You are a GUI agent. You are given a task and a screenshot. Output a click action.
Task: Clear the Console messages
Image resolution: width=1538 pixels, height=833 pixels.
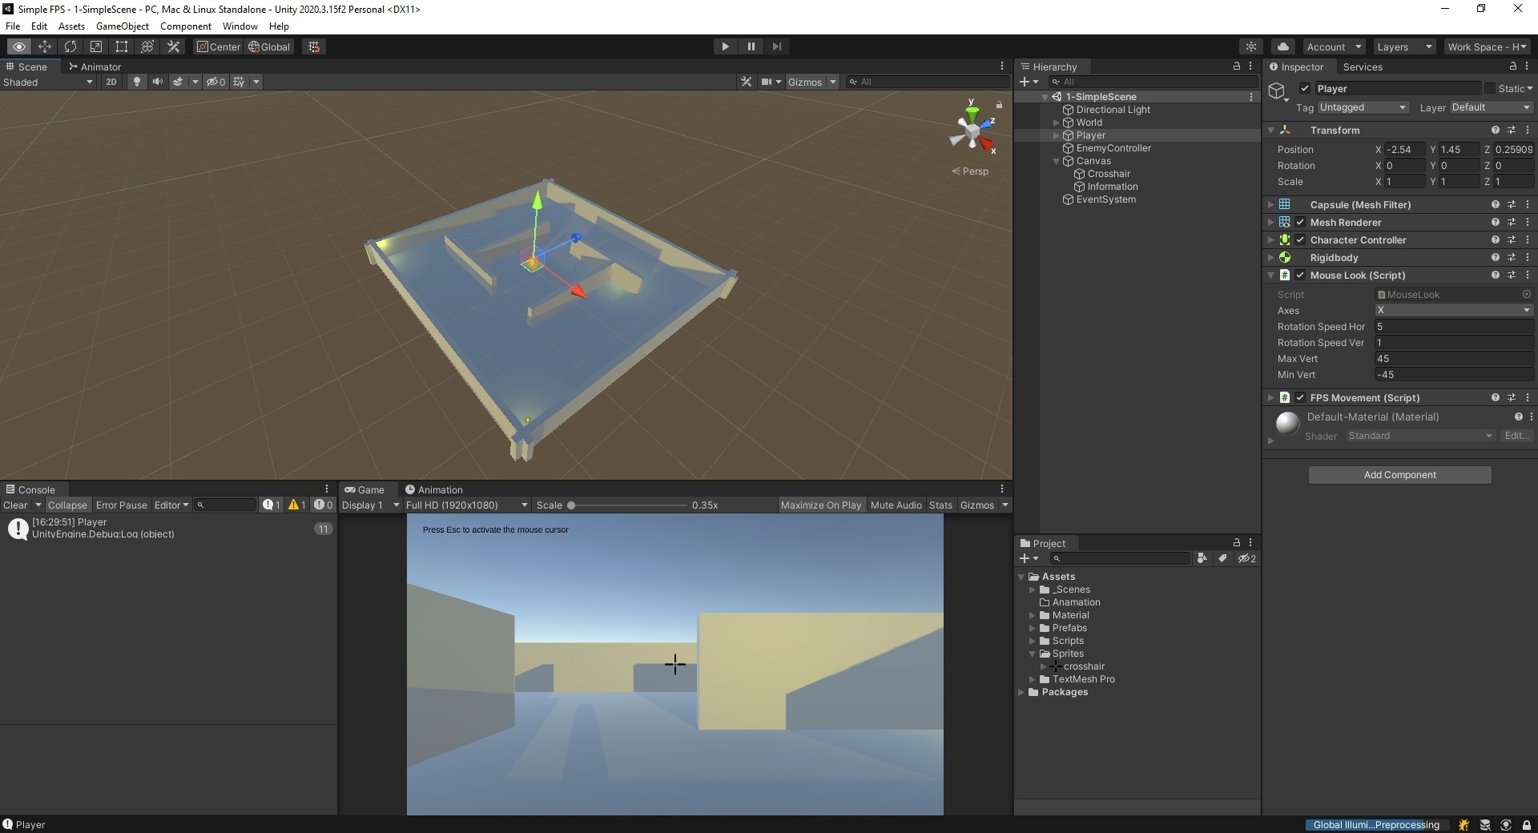(x=17, y=505)
